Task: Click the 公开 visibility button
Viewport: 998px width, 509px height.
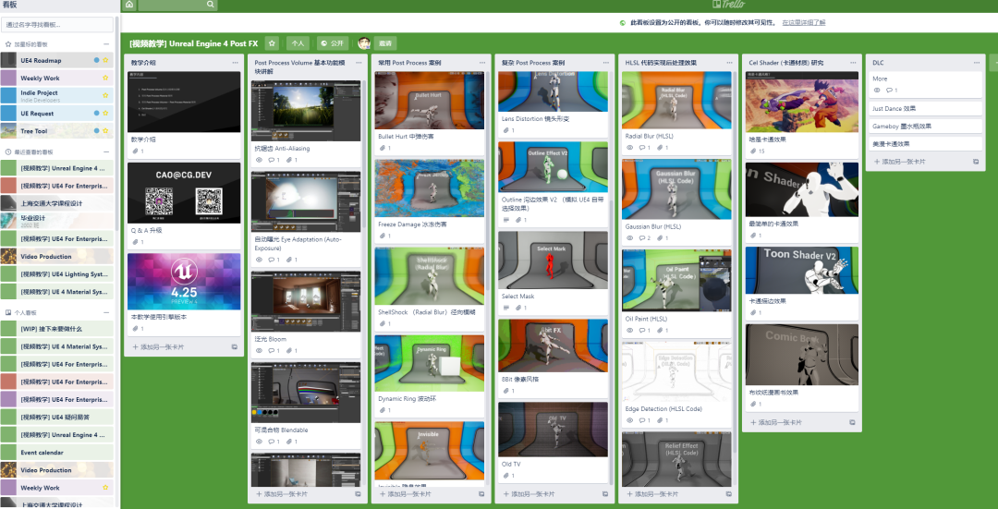Action: coord(333,43)
